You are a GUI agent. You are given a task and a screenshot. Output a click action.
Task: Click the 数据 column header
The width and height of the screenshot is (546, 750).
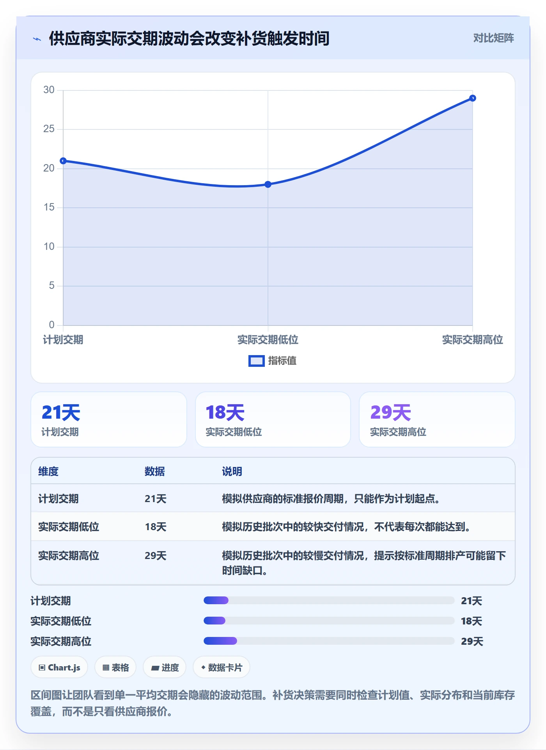pos(155,471)
